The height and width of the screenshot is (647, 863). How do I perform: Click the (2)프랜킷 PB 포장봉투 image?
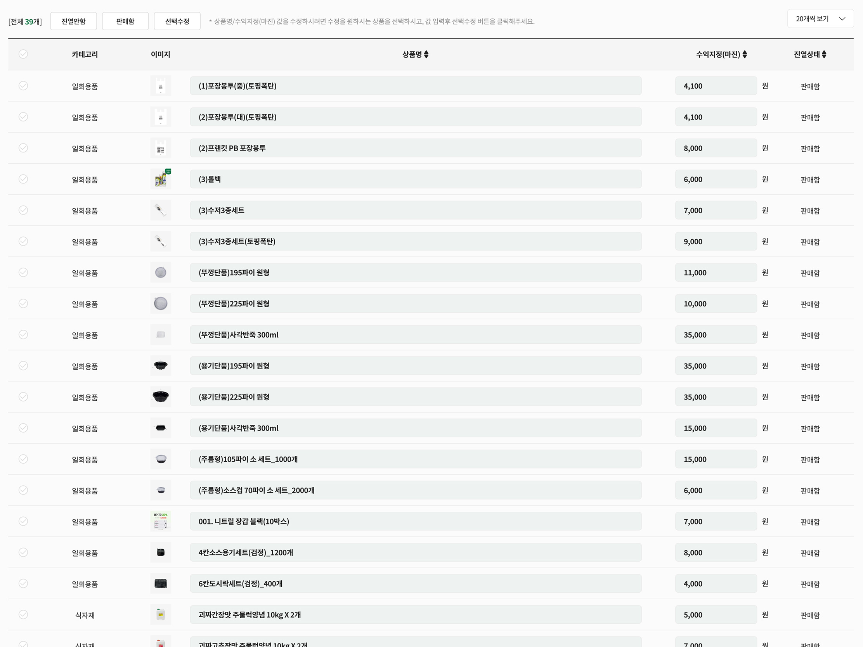[160, 148]
